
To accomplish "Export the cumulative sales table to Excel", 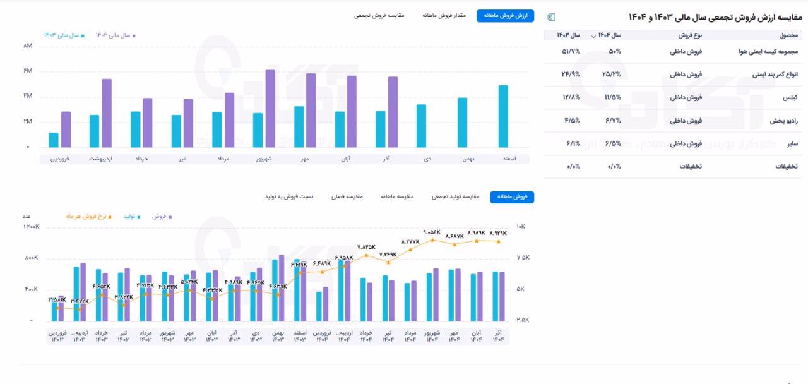I will [551, 16].
